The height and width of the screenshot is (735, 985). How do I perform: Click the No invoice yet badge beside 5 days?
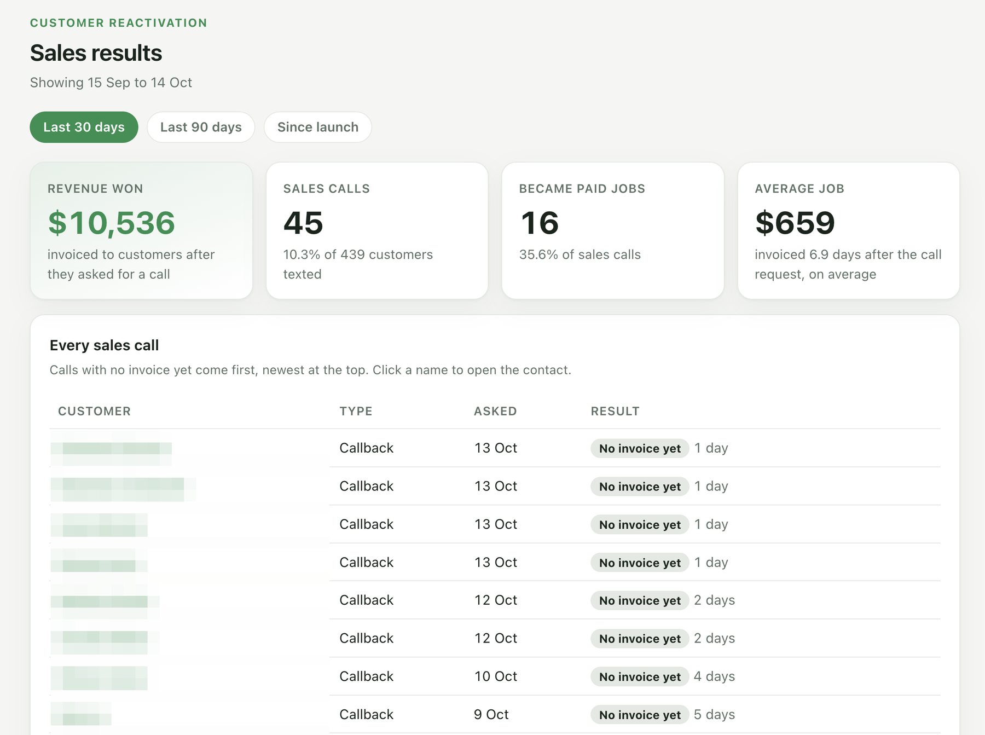tap(640, 715)
